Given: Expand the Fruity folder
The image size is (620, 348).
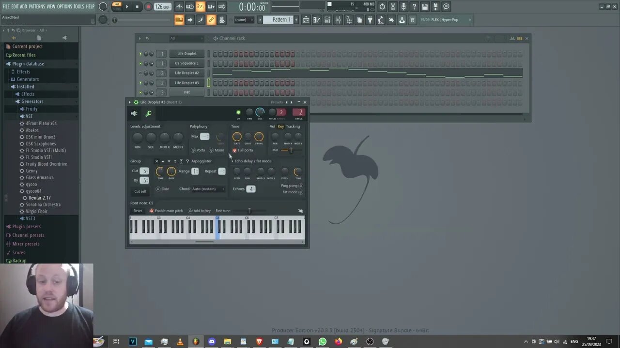Looking at the screenshot, I should pos(31,109).
